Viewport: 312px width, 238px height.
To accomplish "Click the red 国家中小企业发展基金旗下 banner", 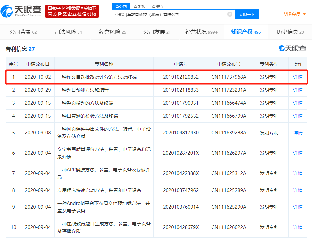I will 72,11.
